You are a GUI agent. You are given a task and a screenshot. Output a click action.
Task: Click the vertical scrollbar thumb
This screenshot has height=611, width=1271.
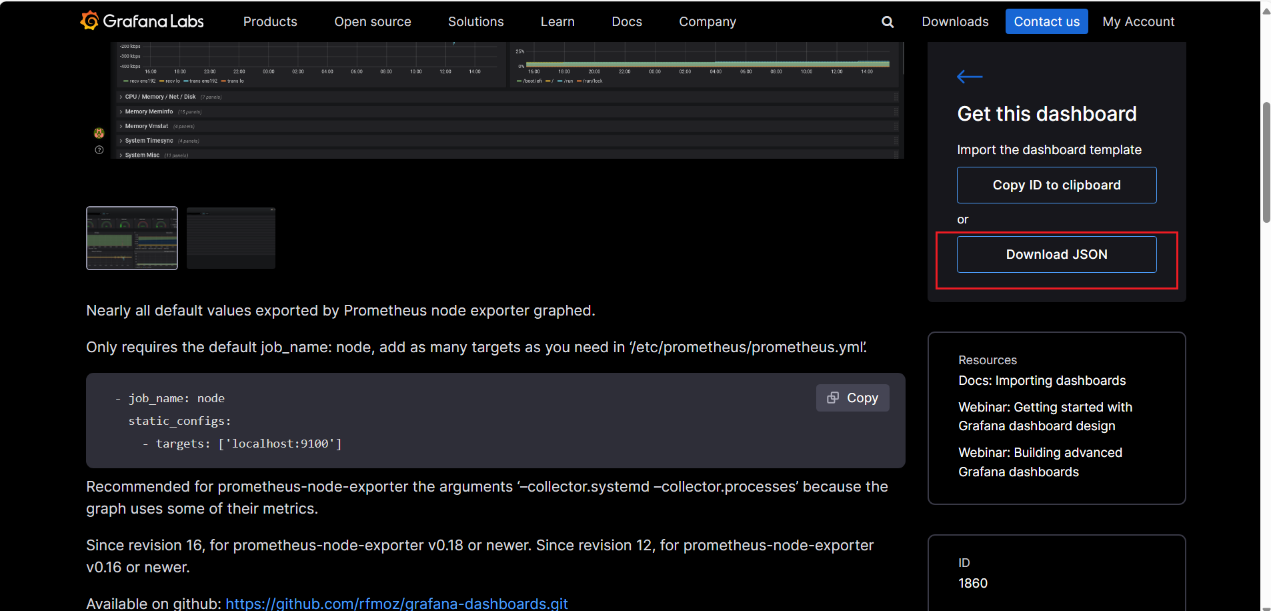pyautogui.click(x=1266, y=162)
